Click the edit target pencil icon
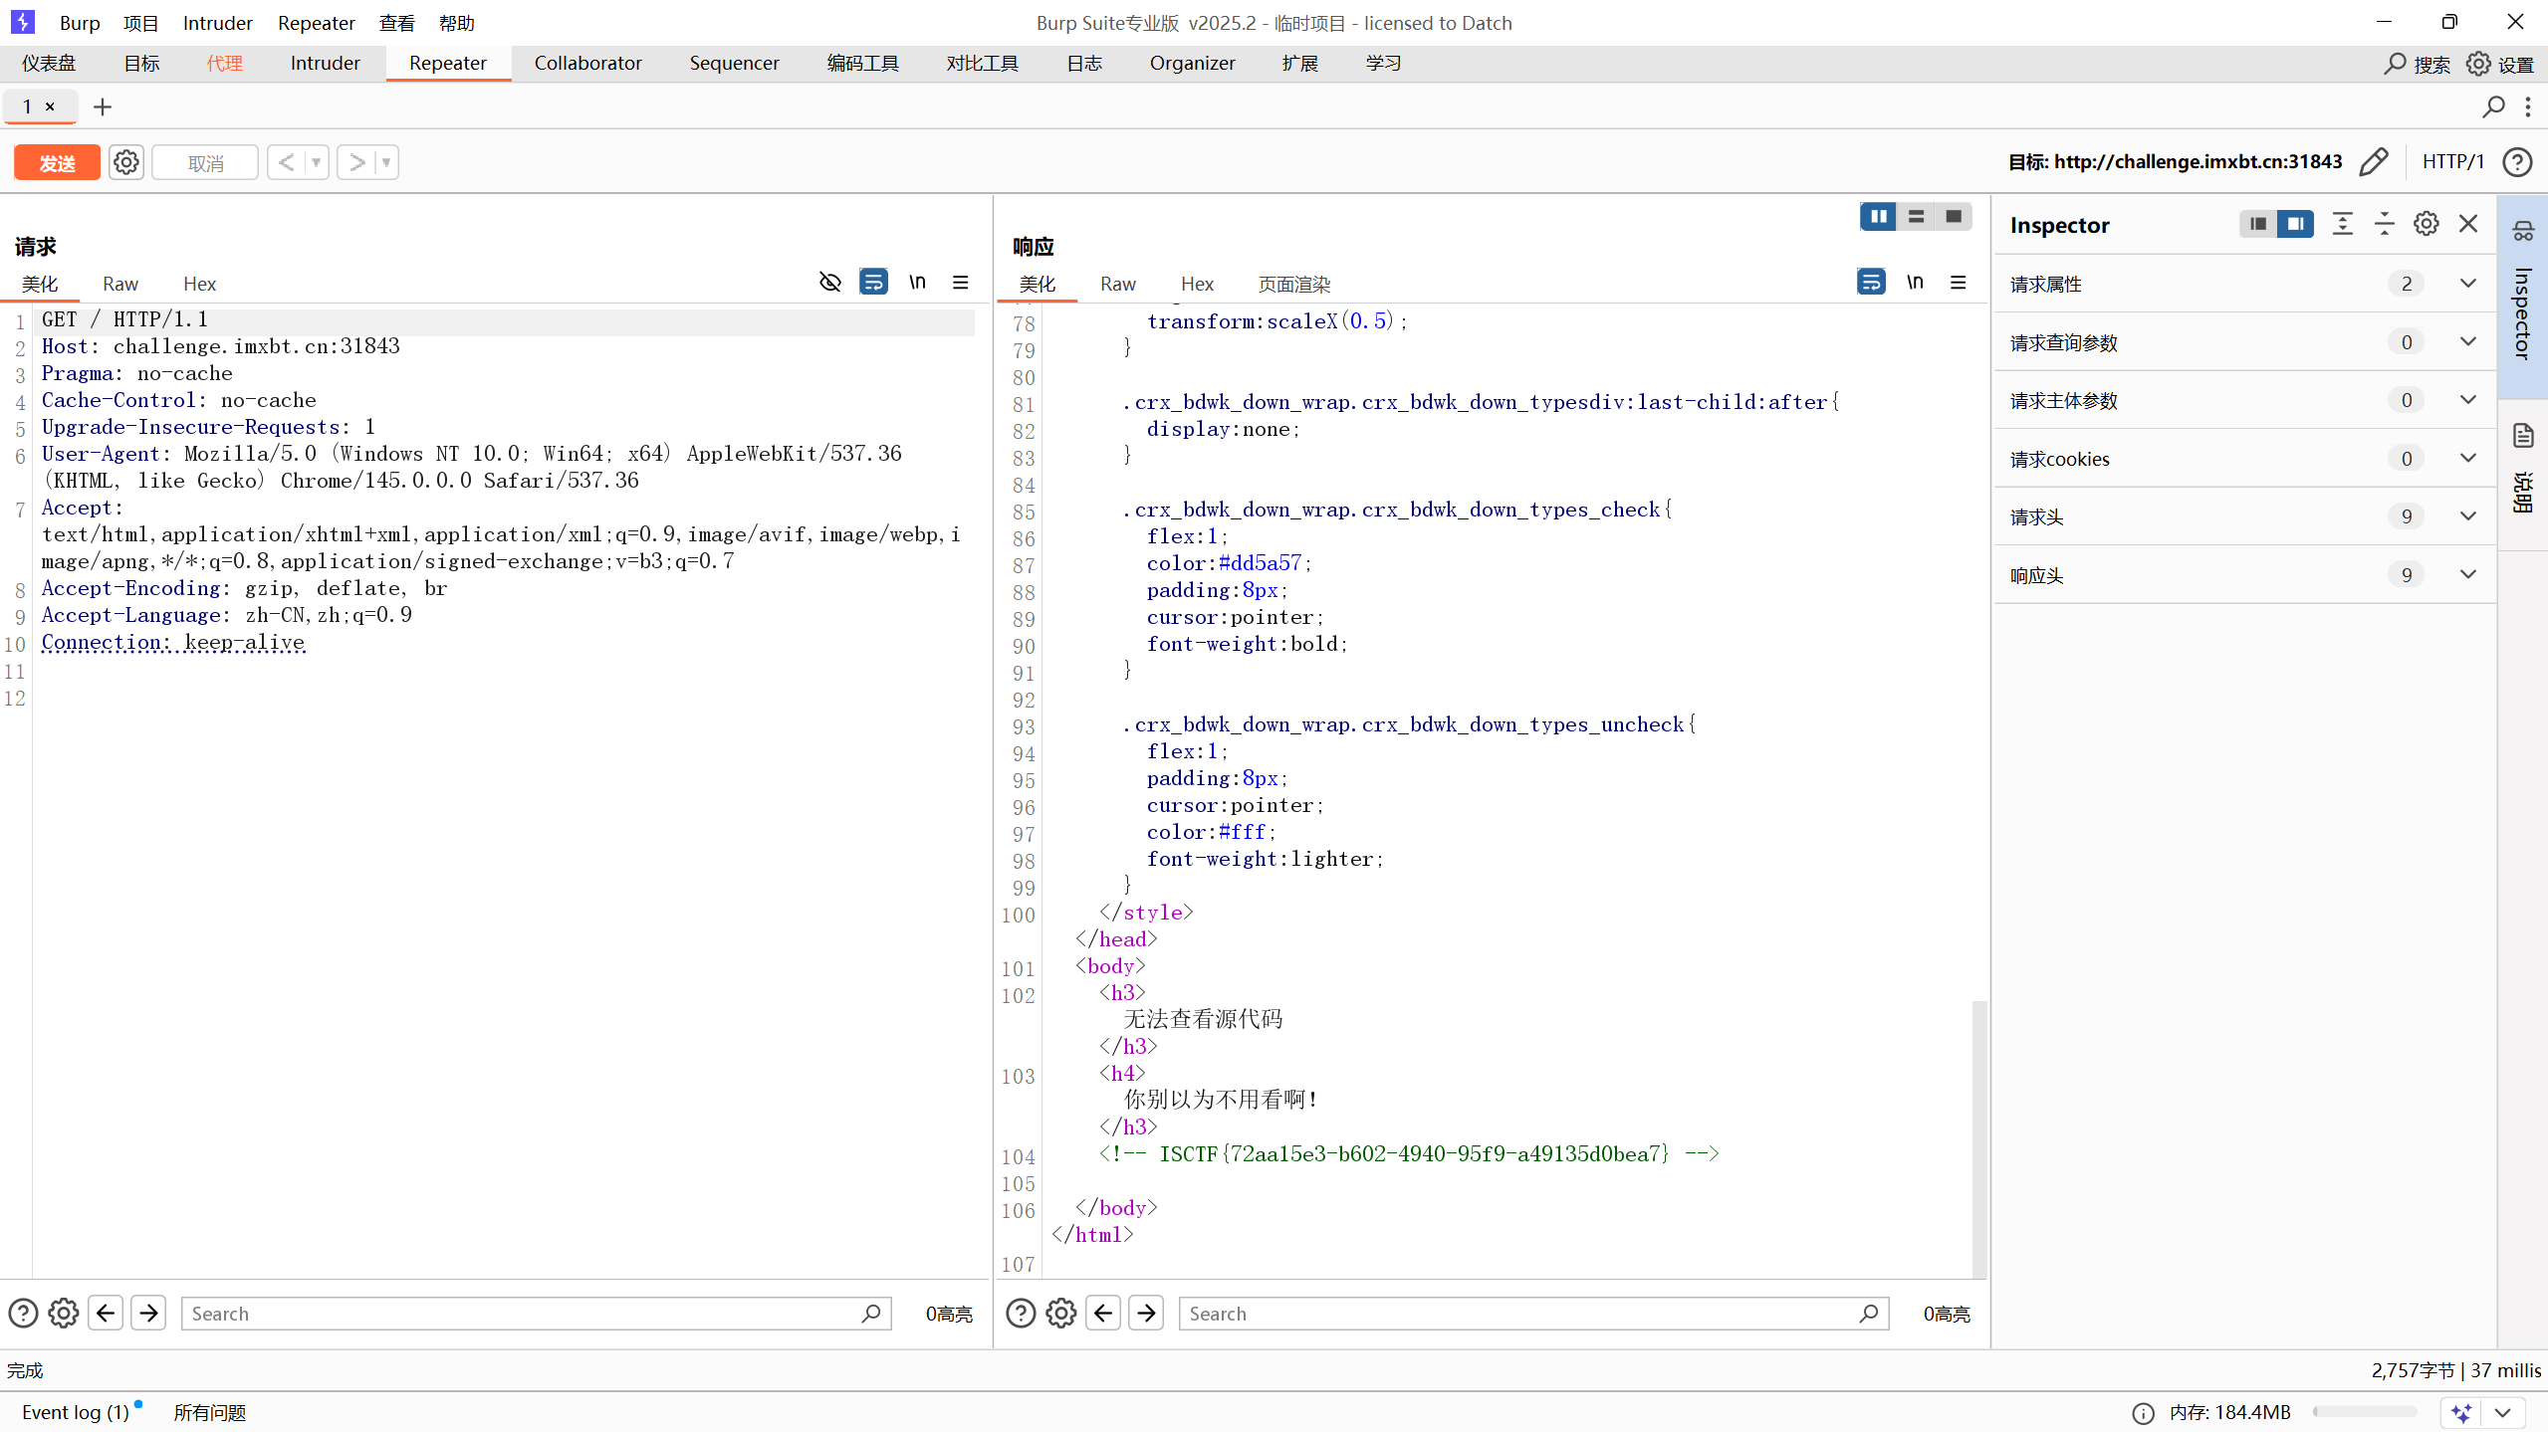Viewport: 2548px width, 1432px height. coord(2374,162)
